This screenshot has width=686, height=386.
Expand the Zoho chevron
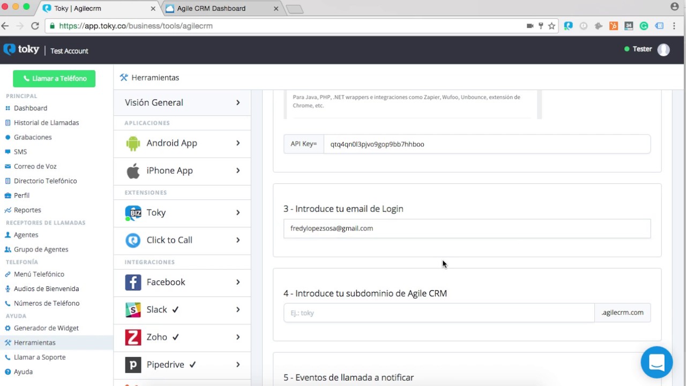click(x=238, y=337)
